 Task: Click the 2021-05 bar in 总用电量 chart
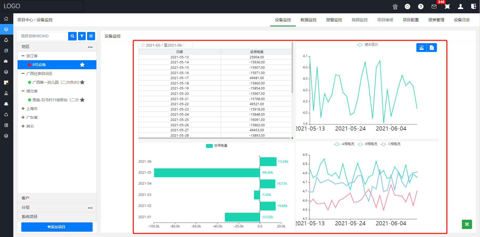click(x=207, y=173)
